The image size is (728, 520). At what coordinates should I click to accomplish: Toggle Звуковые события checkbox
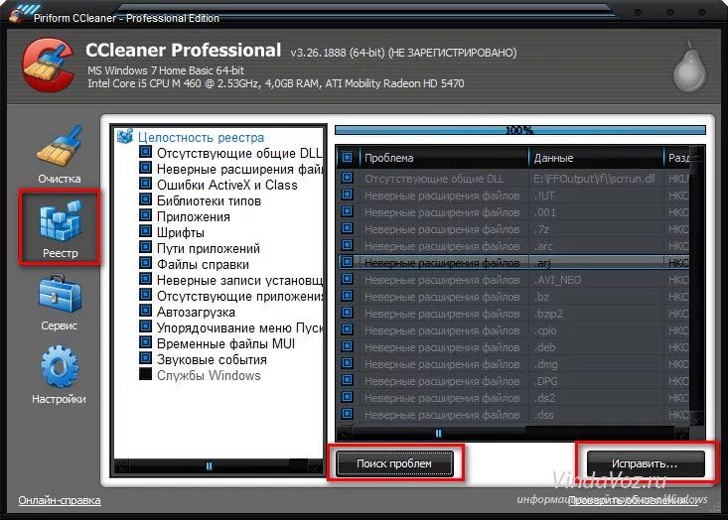tap(145, 358)
